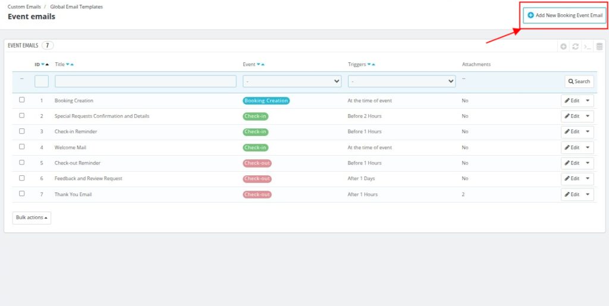This screenshot has height=306, width=609.
Task: Click the add new record plus icon
Action: 563,46
